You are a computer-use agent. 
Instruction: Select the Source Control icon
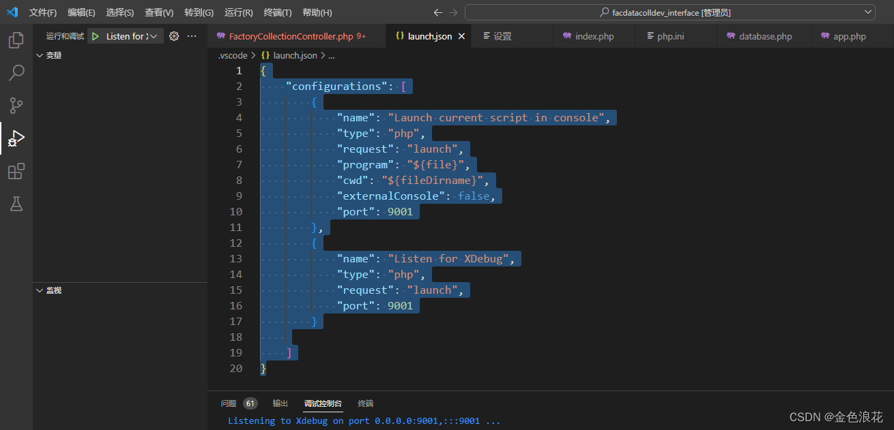coord(15,105)
